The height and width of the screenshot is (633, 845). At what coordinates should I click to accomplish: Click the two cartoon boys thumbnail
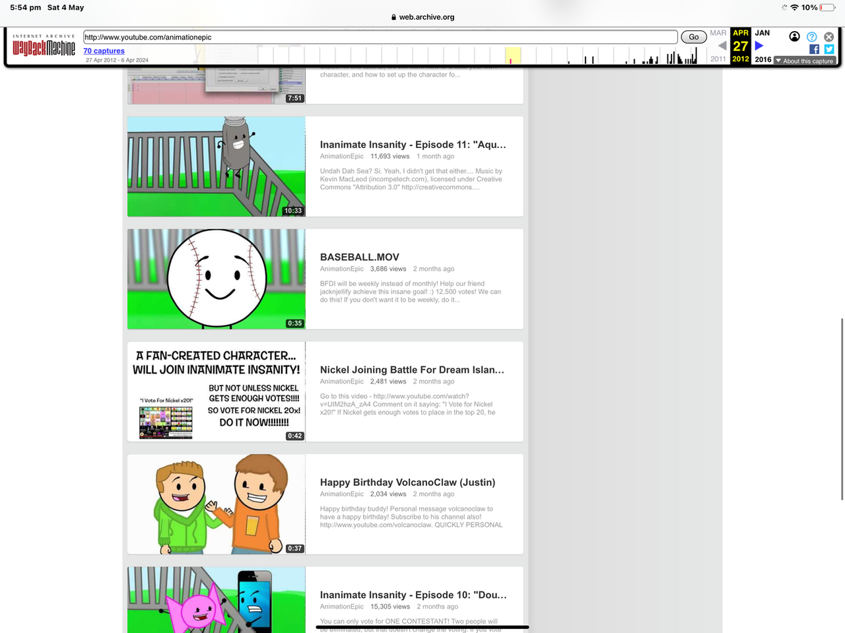pos(217,504)
